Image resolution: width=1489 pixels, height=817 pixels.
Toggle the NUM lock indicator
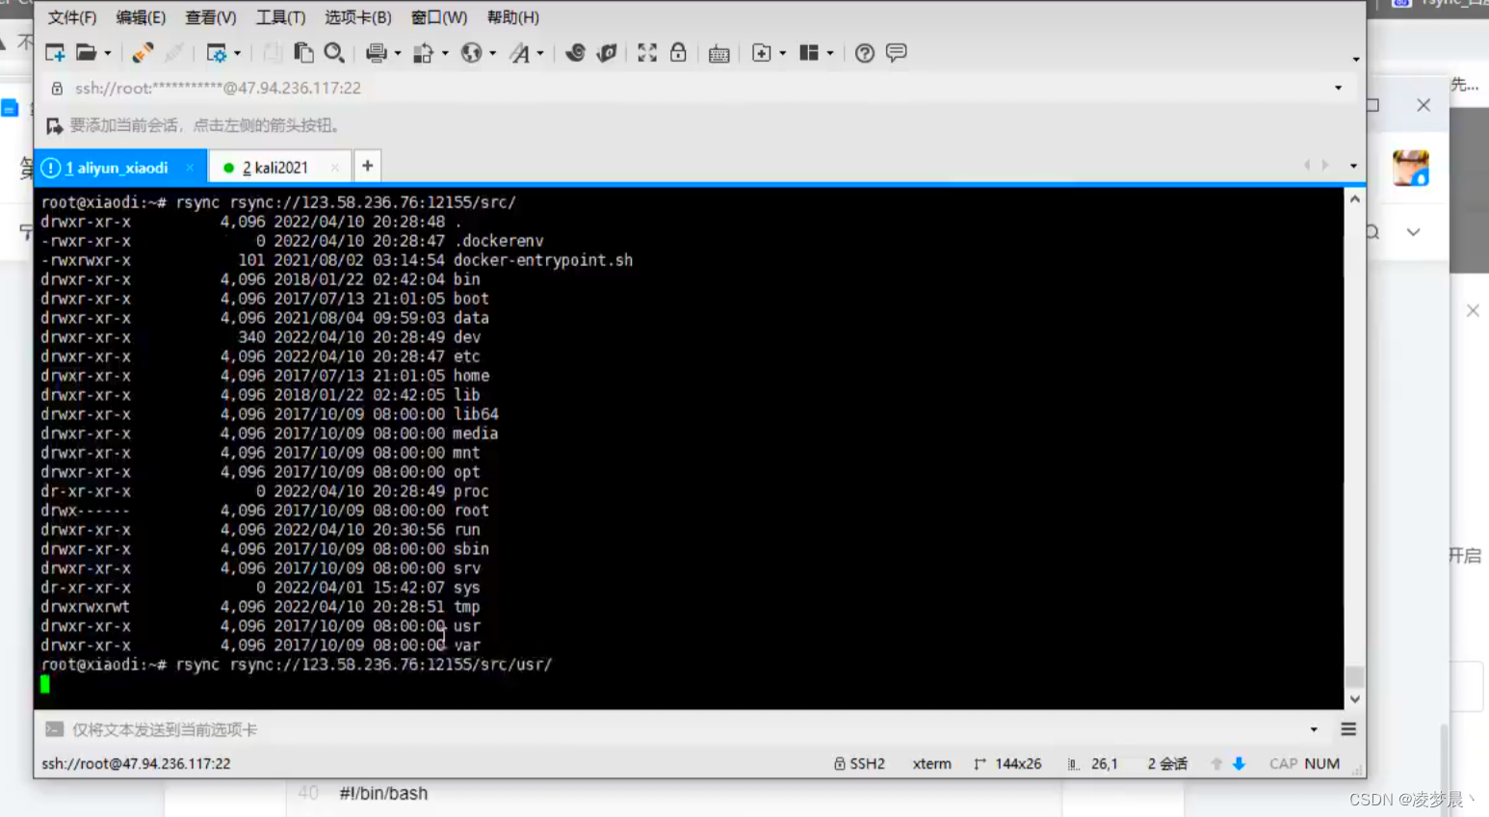pos(1321,763)
